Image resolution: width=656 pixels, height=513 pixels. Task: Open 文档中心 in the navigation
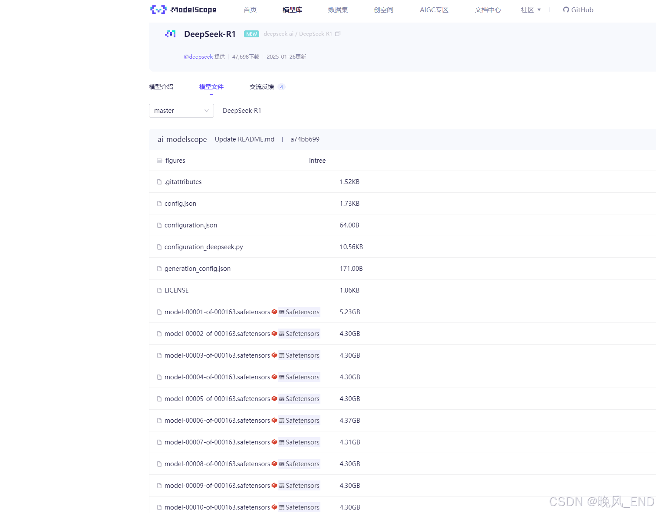pyautogui.click(x=488, y=10)
